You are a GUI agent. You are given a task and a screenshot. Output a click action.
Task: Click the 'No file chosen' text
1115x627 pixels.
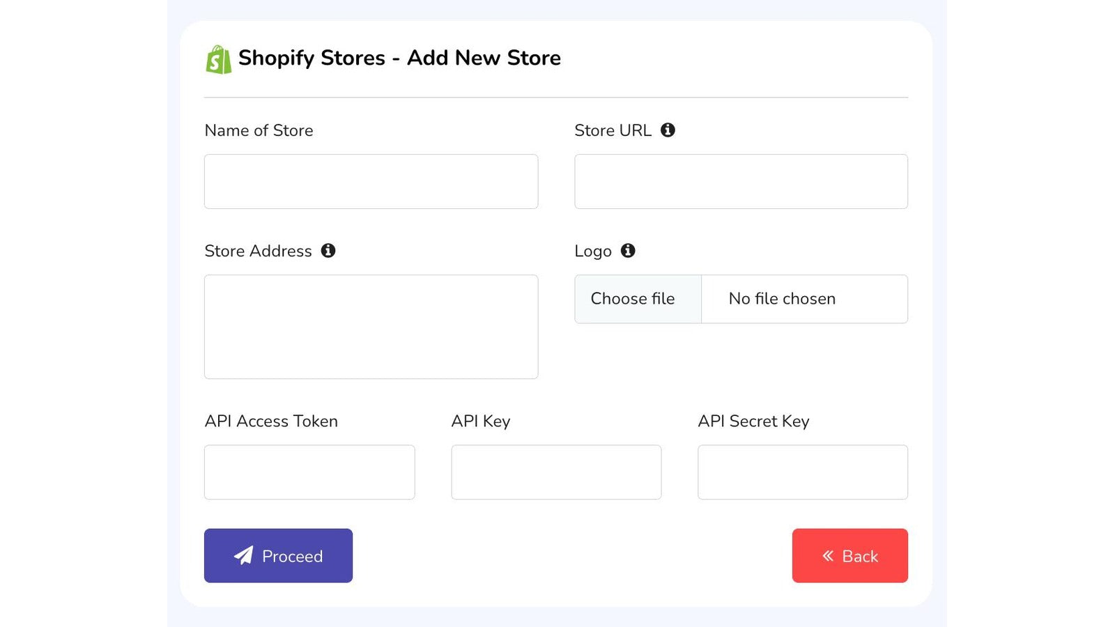(782, 299)
